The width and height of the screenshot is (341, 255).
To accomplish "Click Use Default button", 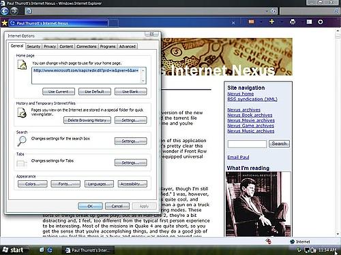I will 95,92.
